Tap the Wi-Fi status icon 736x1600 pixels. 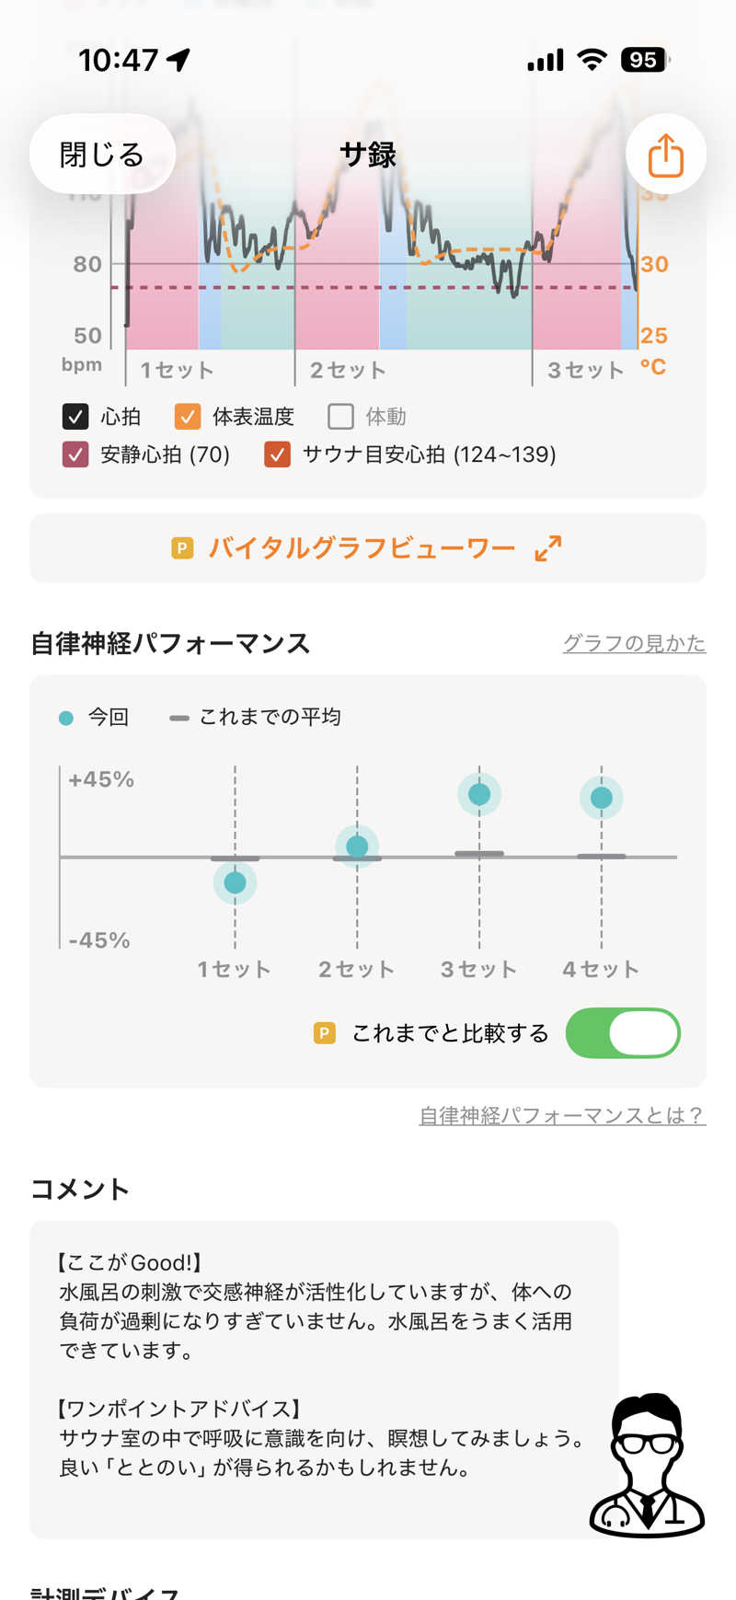pos(592,61)
